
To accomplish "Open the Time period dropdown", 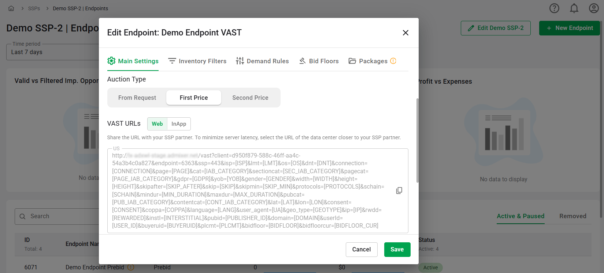I will [51, 52].
